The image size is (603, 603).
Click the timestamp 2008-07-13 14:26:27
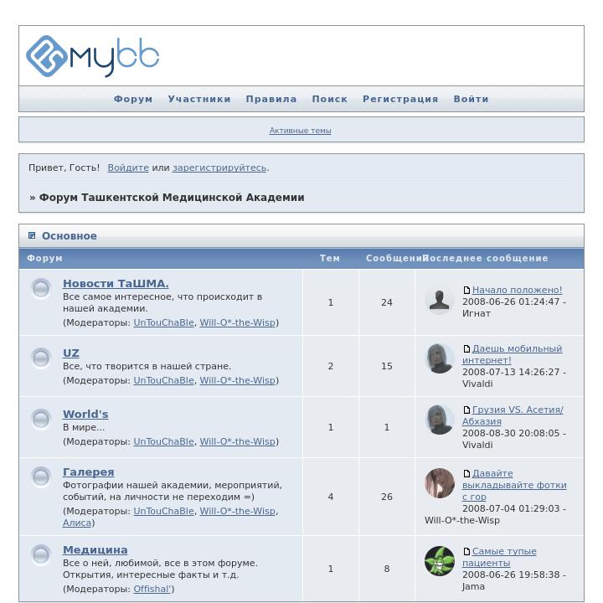(x=511, y=372)
